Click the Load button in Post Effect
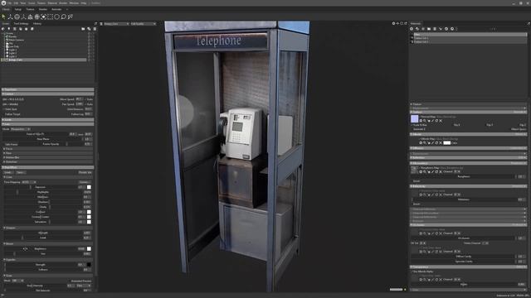The width and height of the screenshot is (531, 298). [x=7, y=172]
